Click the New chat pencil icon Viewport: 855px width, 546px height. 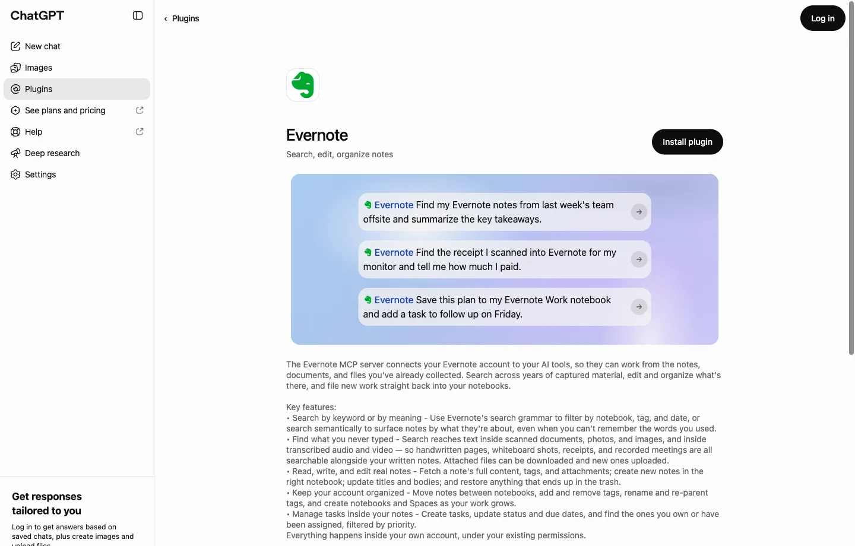(15, 46)
